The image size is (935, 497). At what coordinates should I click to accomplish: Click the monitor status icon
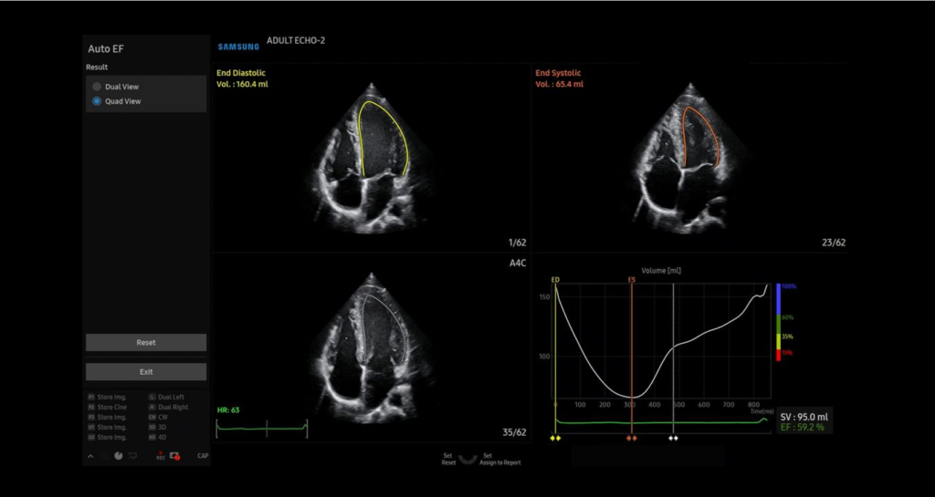133,456
